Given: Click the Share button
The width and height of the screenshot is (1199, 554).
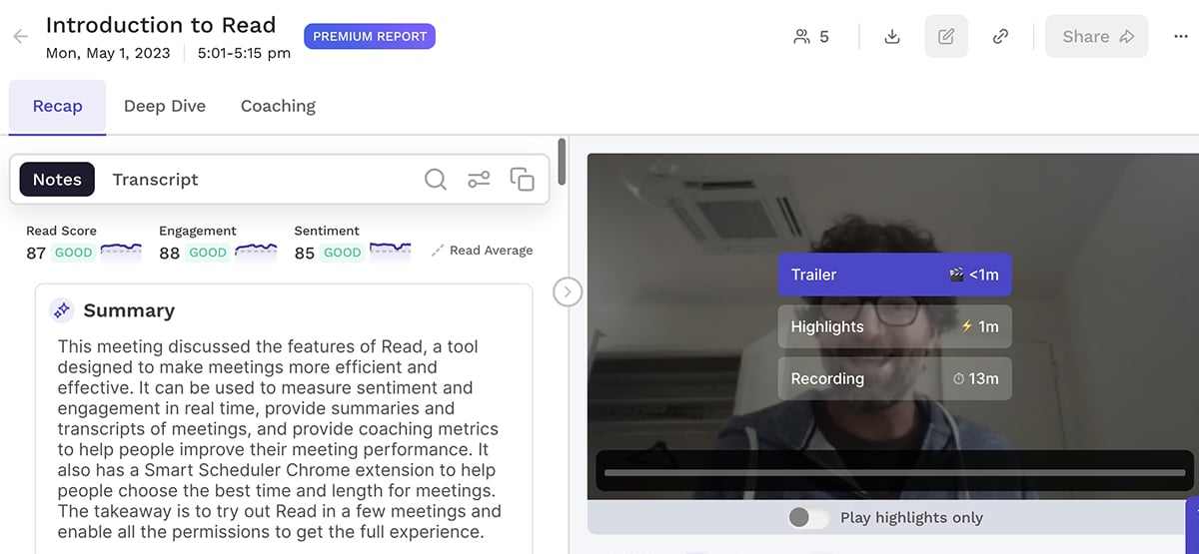Looking at the screenshot, I should pos(1096,37).
